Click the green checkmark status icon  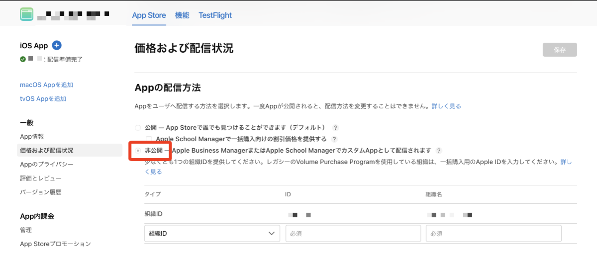(23, 59)
